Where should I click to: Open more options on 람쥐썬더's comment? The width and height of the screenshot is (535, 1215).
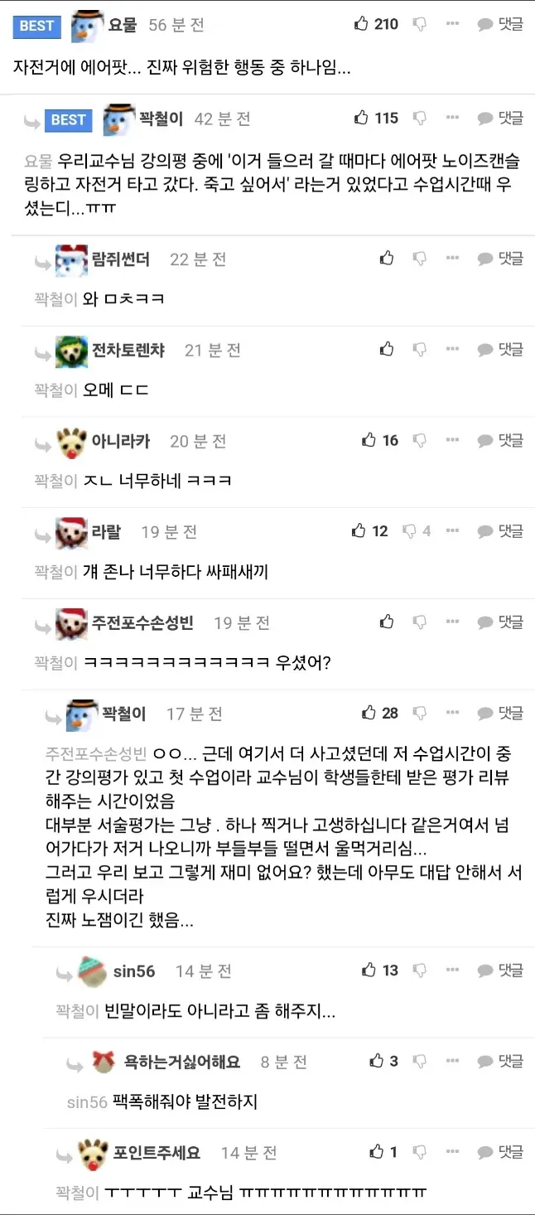(x=452, y=259)
